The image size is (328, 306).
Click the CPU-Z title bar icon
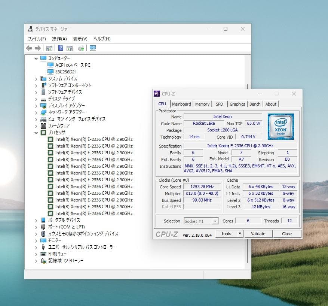pyautogui.click(x=157, y=94)
